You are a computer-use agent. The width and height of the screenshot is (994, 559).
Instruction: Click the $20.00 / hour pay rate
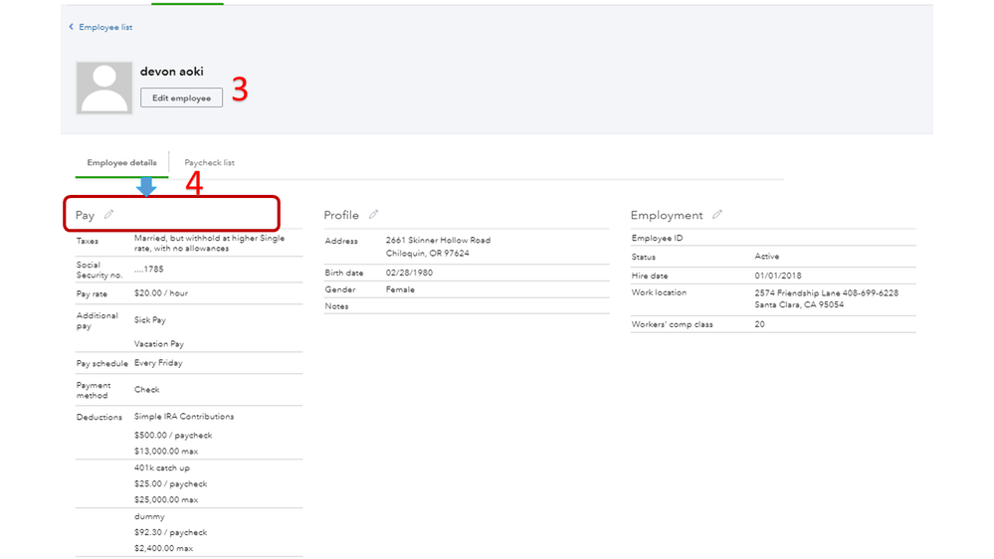pos(161,293)
